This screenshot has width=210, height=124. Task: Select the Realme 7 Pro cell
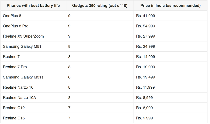point(15,67)
